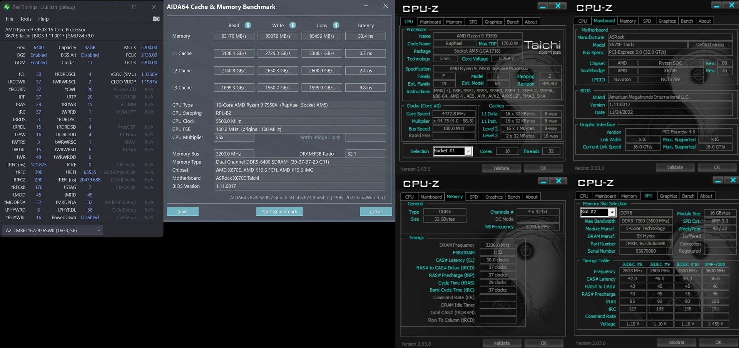Click the Memory Write value 99072 MB/s
This screenshot has width=739, height=348.
[x=278, y=36]
